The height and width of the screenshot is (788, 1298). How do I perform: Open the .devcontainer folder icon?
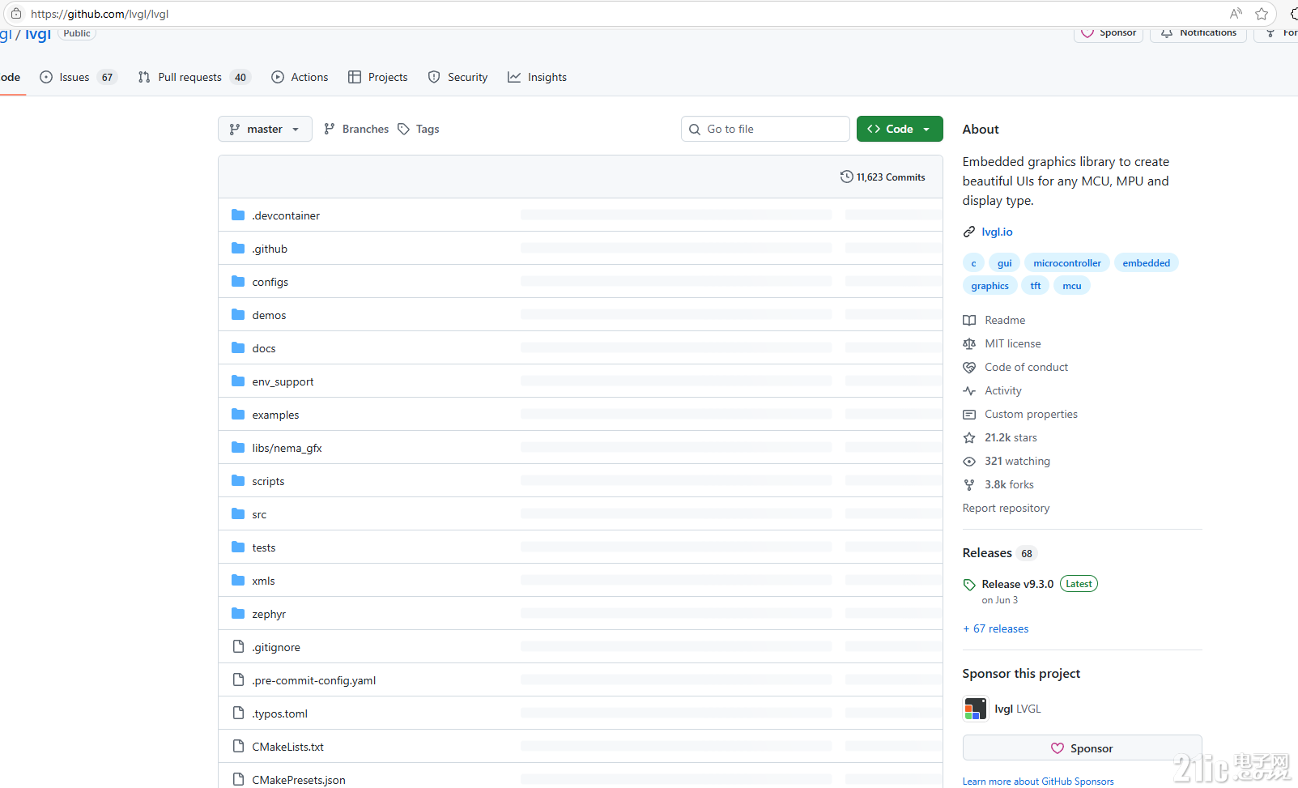pyautogui.click(x=238, y=215)
